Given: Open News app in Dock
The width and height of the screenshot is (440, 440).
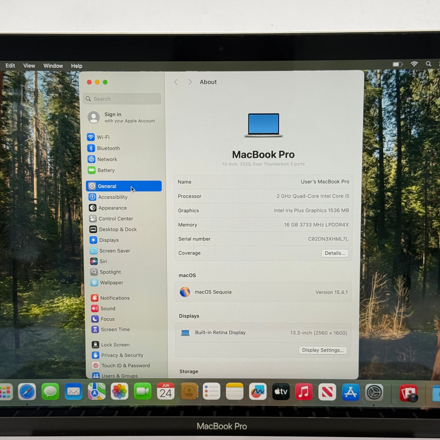Looking at the screenshot, I should [x=327, y=392].
